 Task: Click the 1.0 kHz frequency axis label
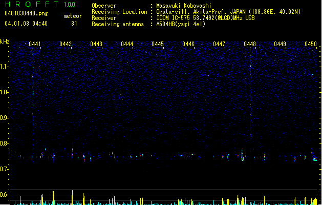pos(5,92)
